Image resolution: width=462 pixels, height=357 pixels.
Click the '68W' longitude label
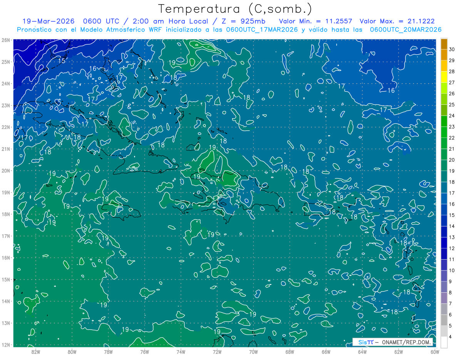(x=290, y=351)
